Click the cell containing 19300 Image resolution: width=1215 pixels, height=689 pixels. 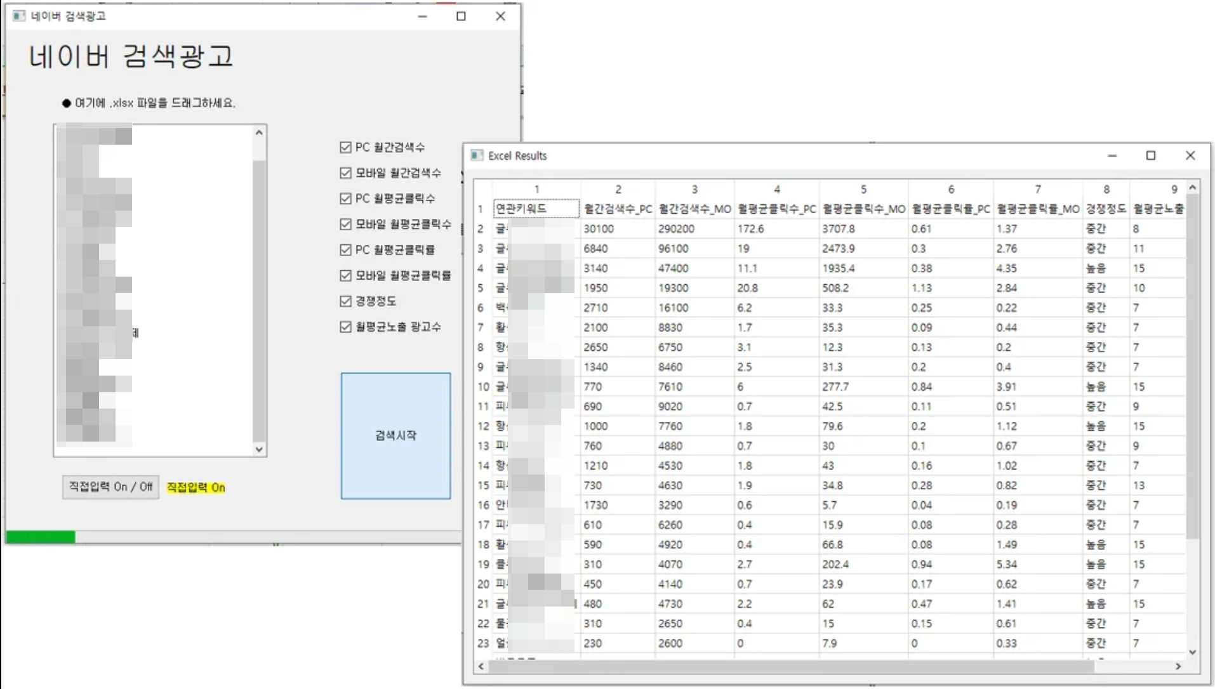(x=695, y=288)
